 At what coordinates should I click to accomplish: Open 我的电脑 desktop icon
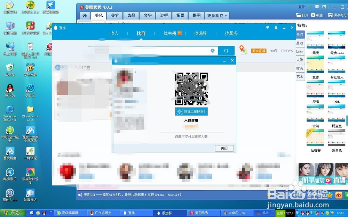[10, 28]
